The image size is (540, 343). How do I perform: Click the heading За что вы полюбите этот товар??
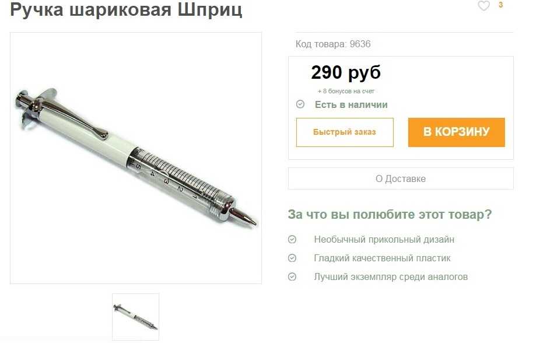point(390,215)
